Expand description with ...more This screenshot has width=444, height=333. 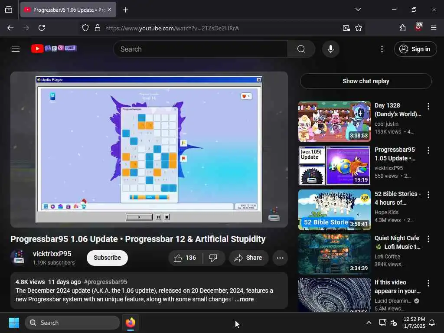click(244, 299)
